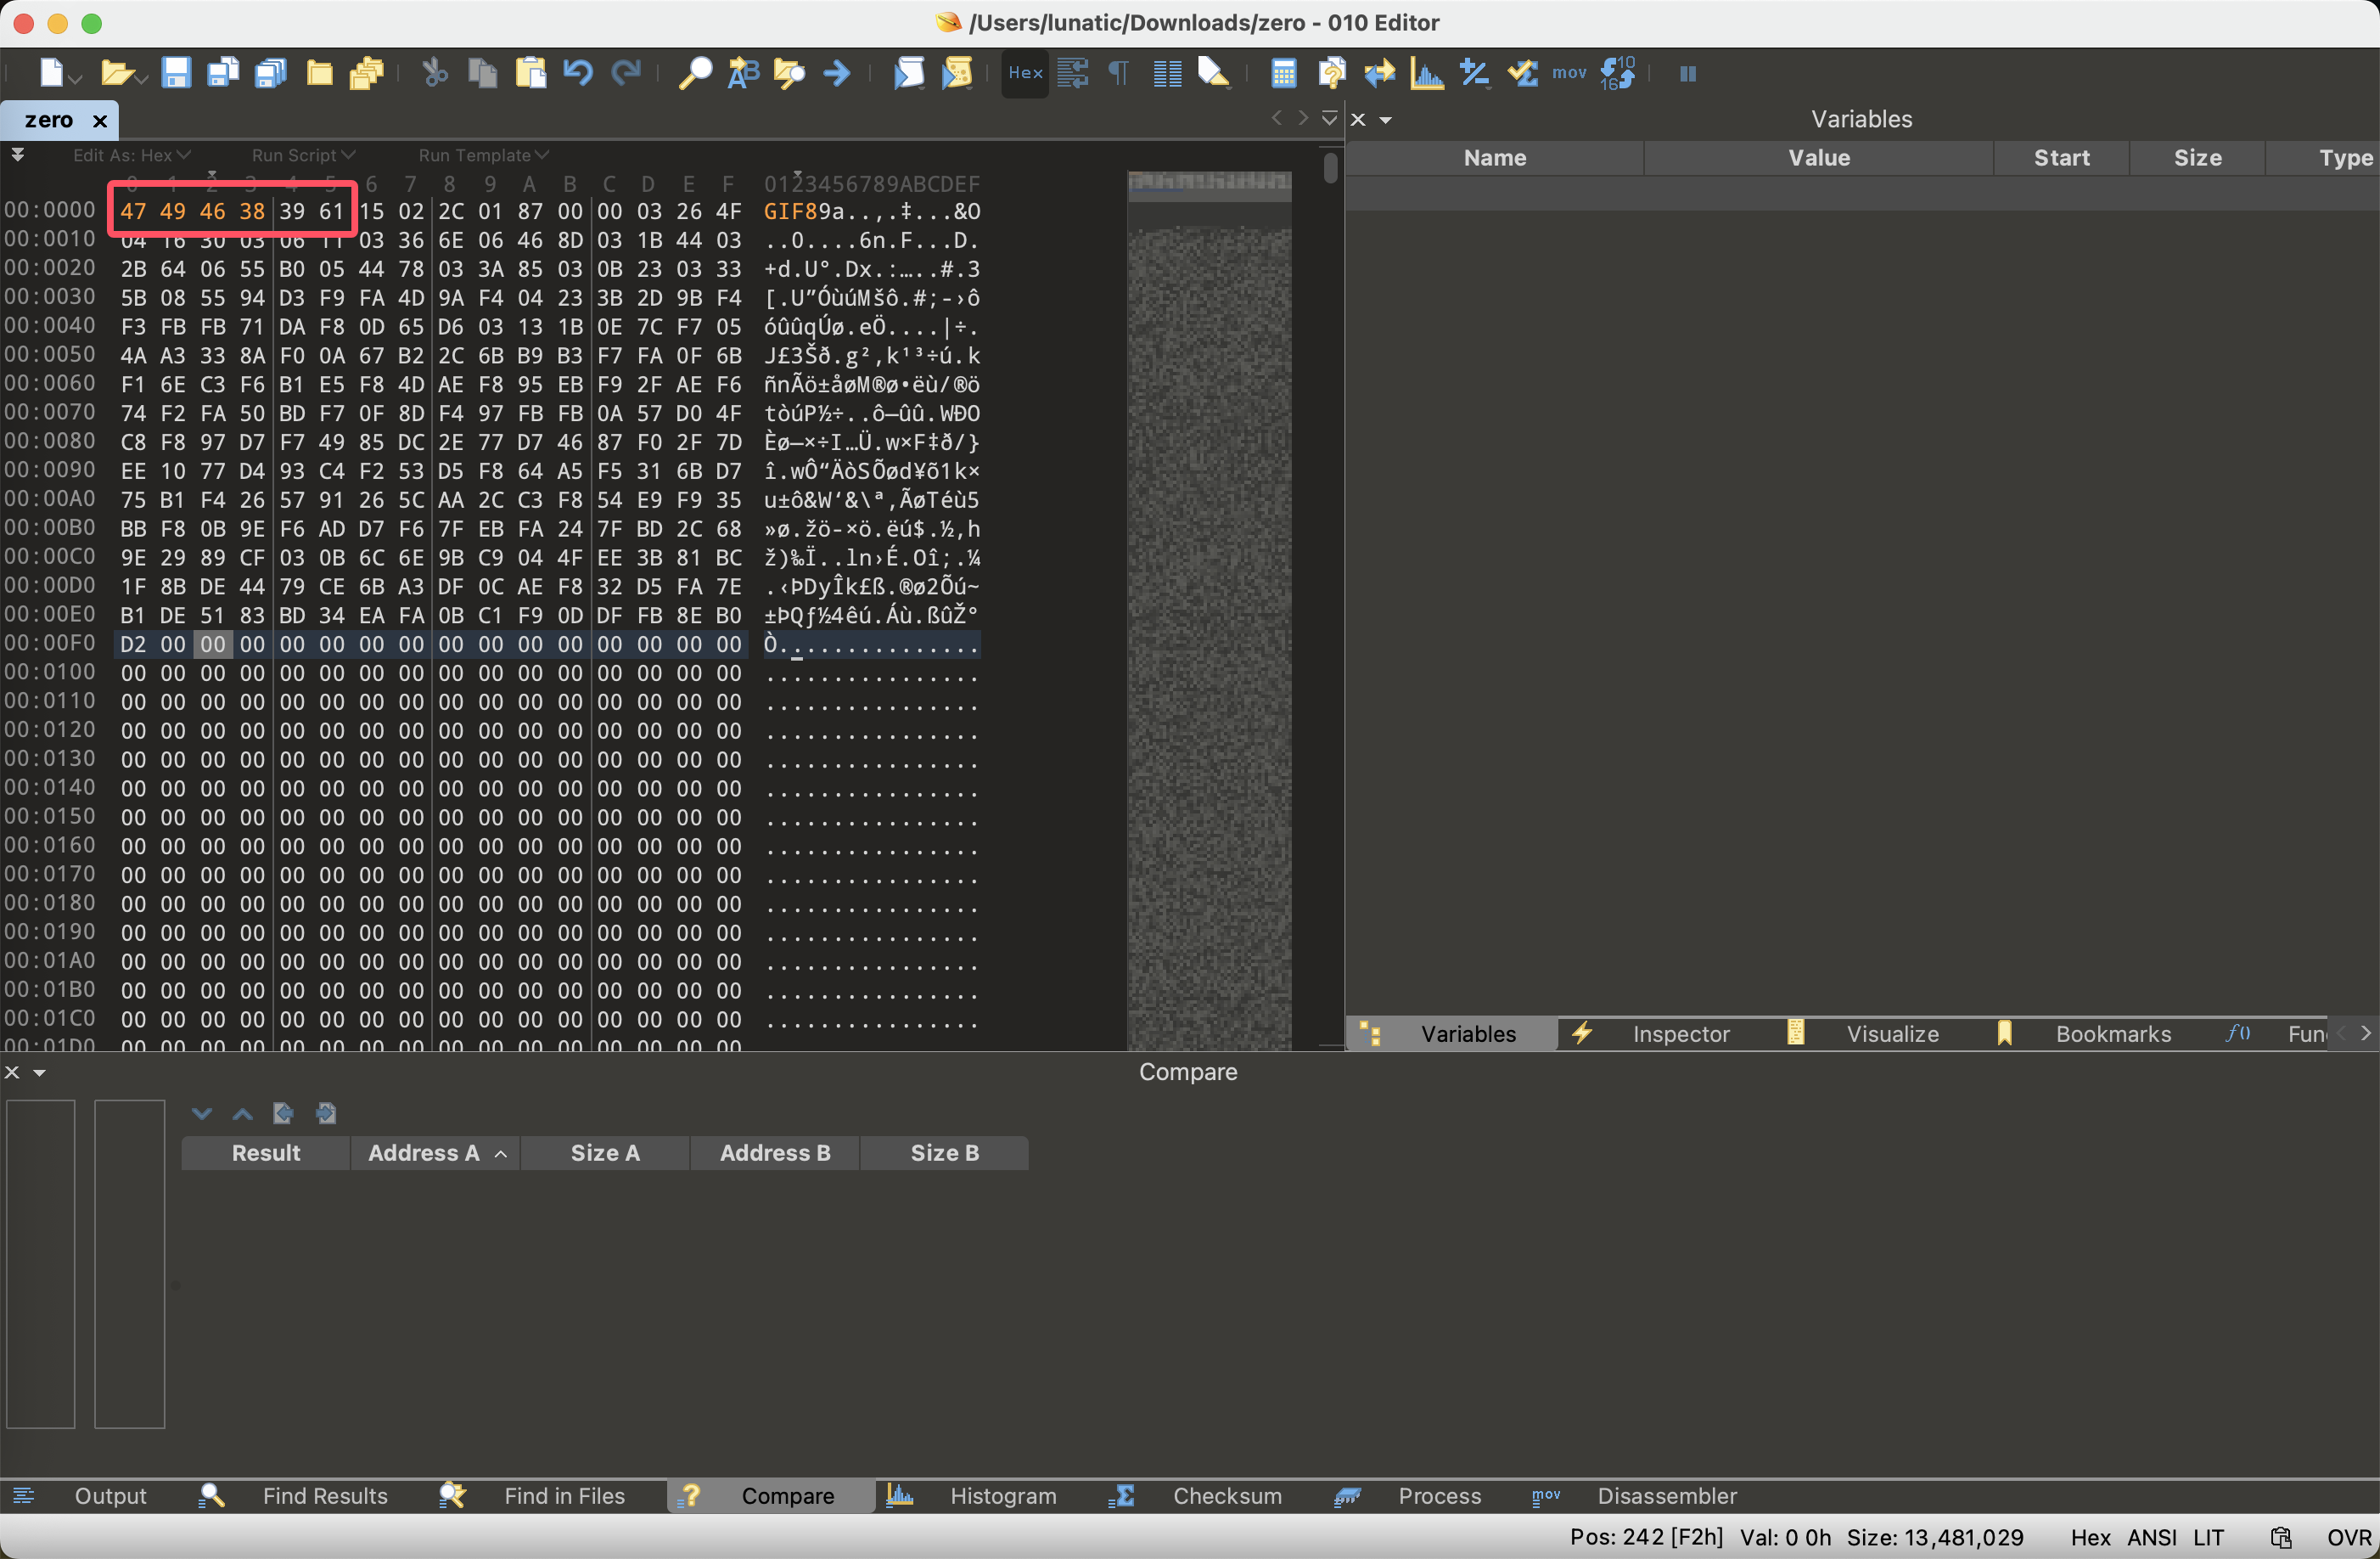
Task: Open the Run Template dropdown
Action: point(483,155)
